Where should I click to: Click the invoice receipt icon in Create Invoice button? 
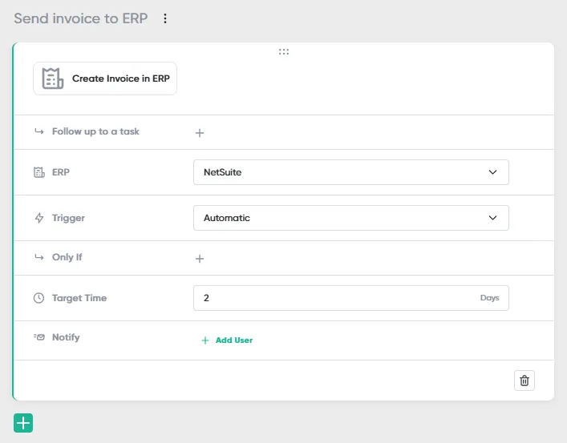point(53,79)
